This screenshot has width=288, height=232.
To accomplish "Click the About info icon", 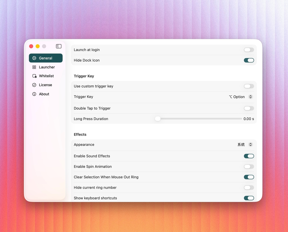I will [34, 94].
